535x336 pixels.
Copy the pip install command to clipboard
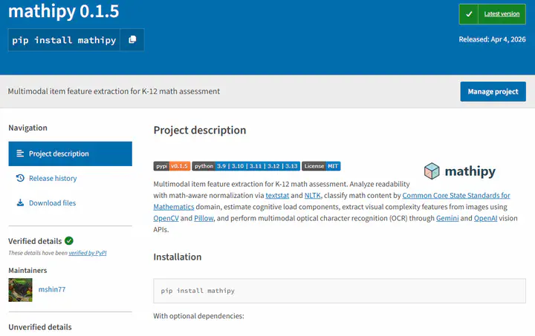click(x=132, y=40)
